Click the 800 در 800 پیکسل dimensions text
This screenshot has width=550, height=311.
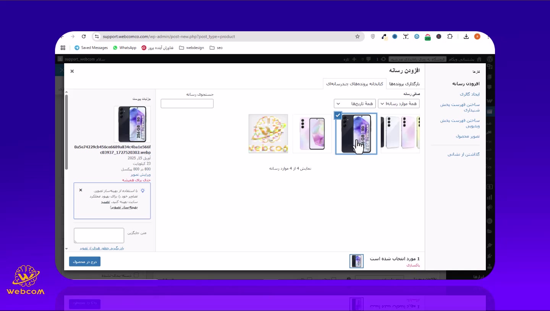pos(136,169)
